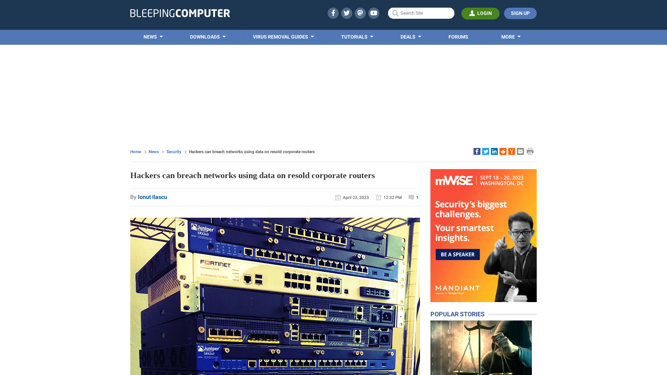
Task: Click the Reddit share icon
Action: tap(503, 151)
